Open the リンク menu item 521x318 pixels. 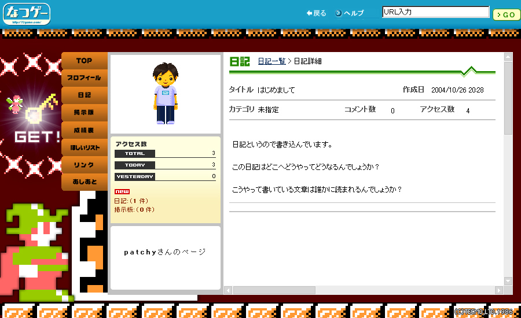[85, 165]
